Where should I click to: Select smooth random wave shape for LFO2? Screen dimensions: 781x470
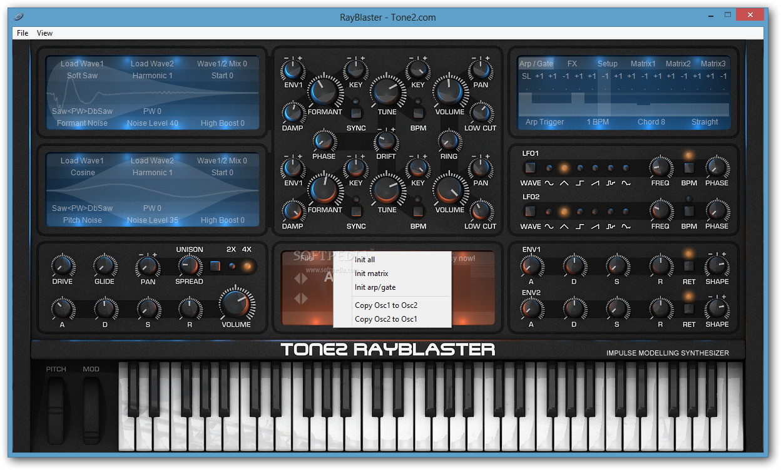[626, 227]
